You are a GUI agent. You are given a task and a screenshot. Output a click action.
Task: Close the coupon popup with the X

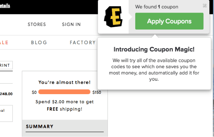tap(205, 6)
